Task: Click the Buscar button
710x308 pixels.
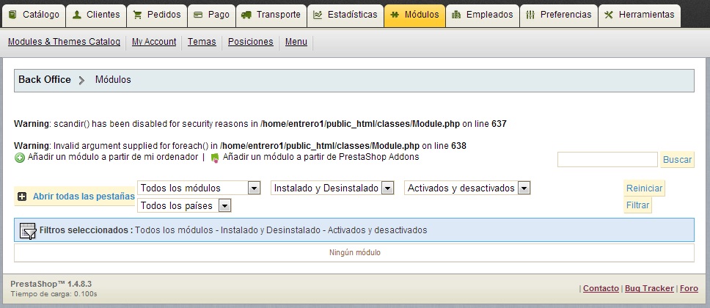Action: (677, 159)
